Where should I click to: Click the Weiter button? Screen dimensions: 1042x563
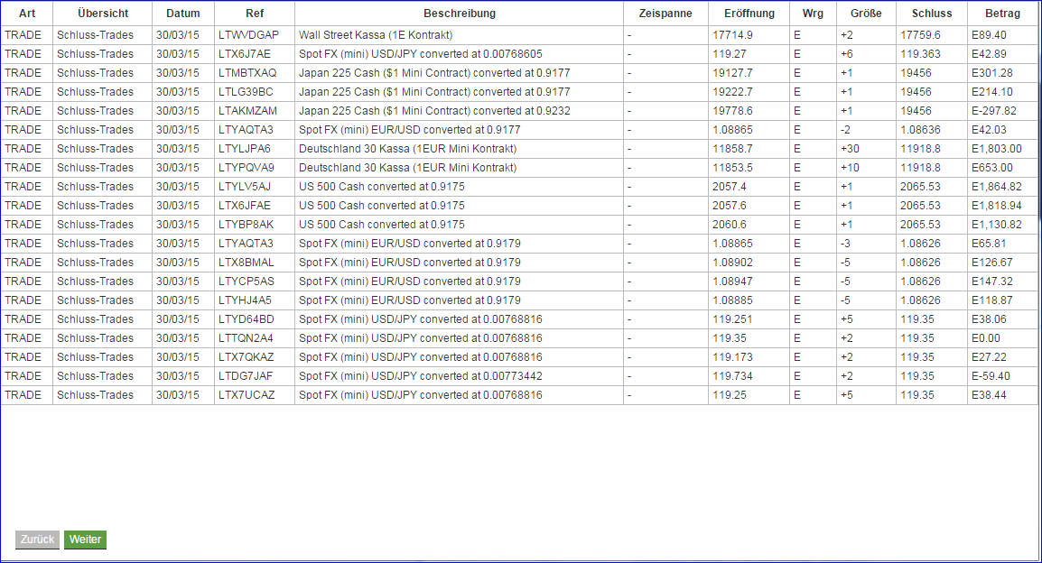(x=85, y=540)
